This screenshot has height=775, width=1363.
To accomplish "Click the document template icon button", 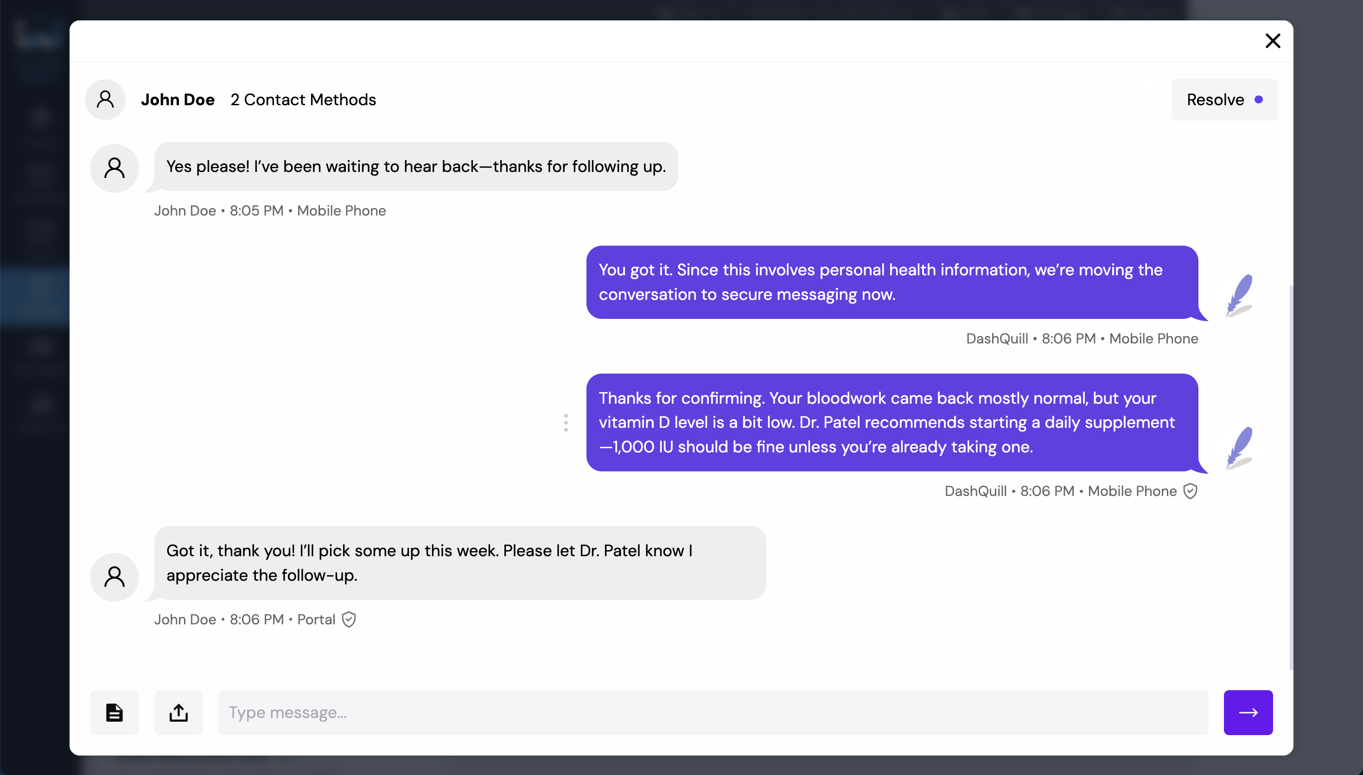I will [x=114, y=712].
